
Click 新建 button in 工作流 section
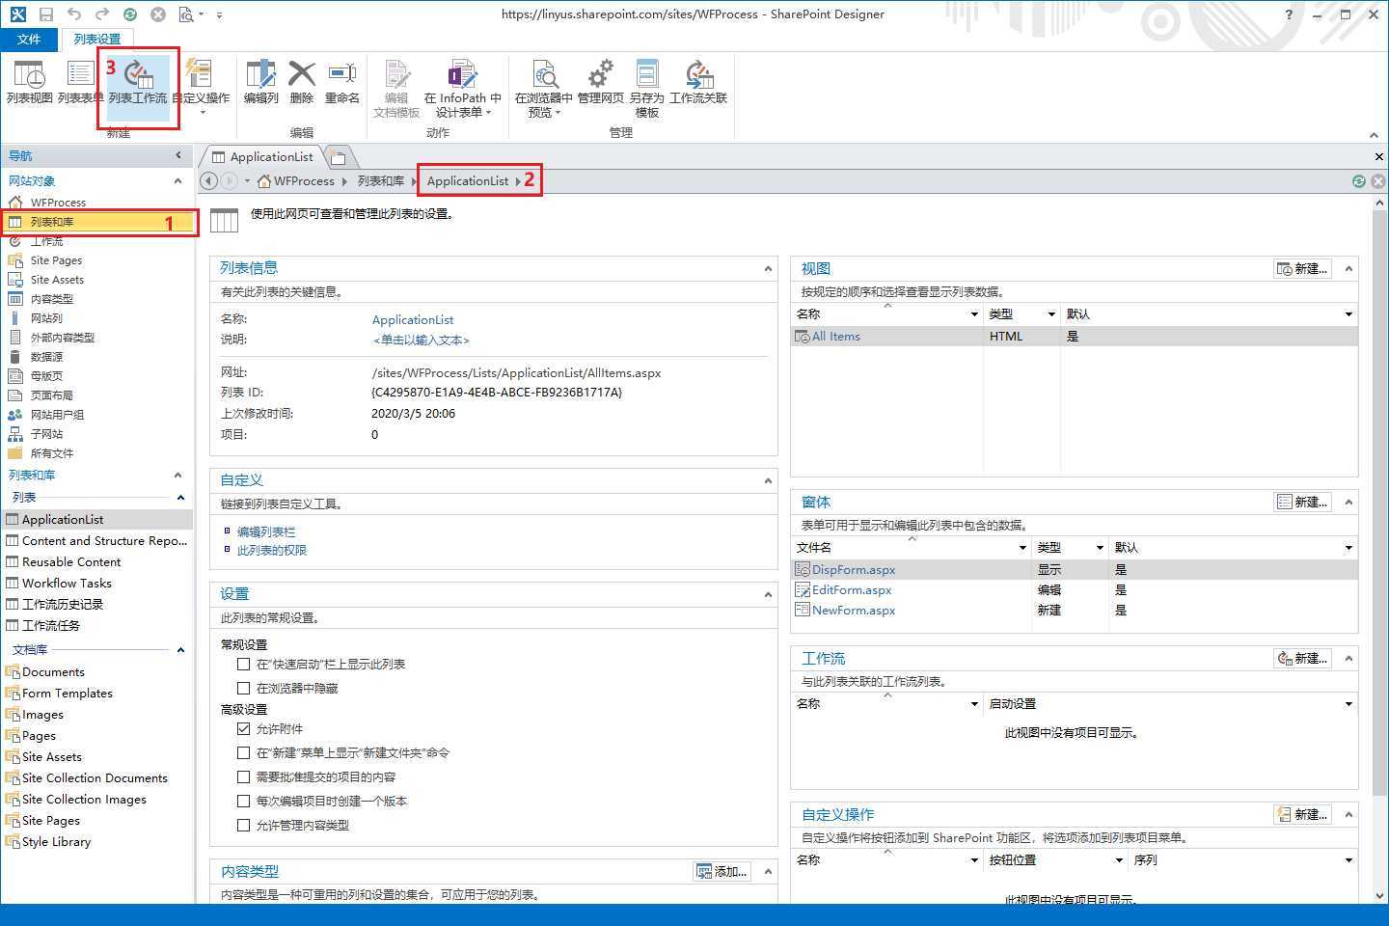(1303, 659)
